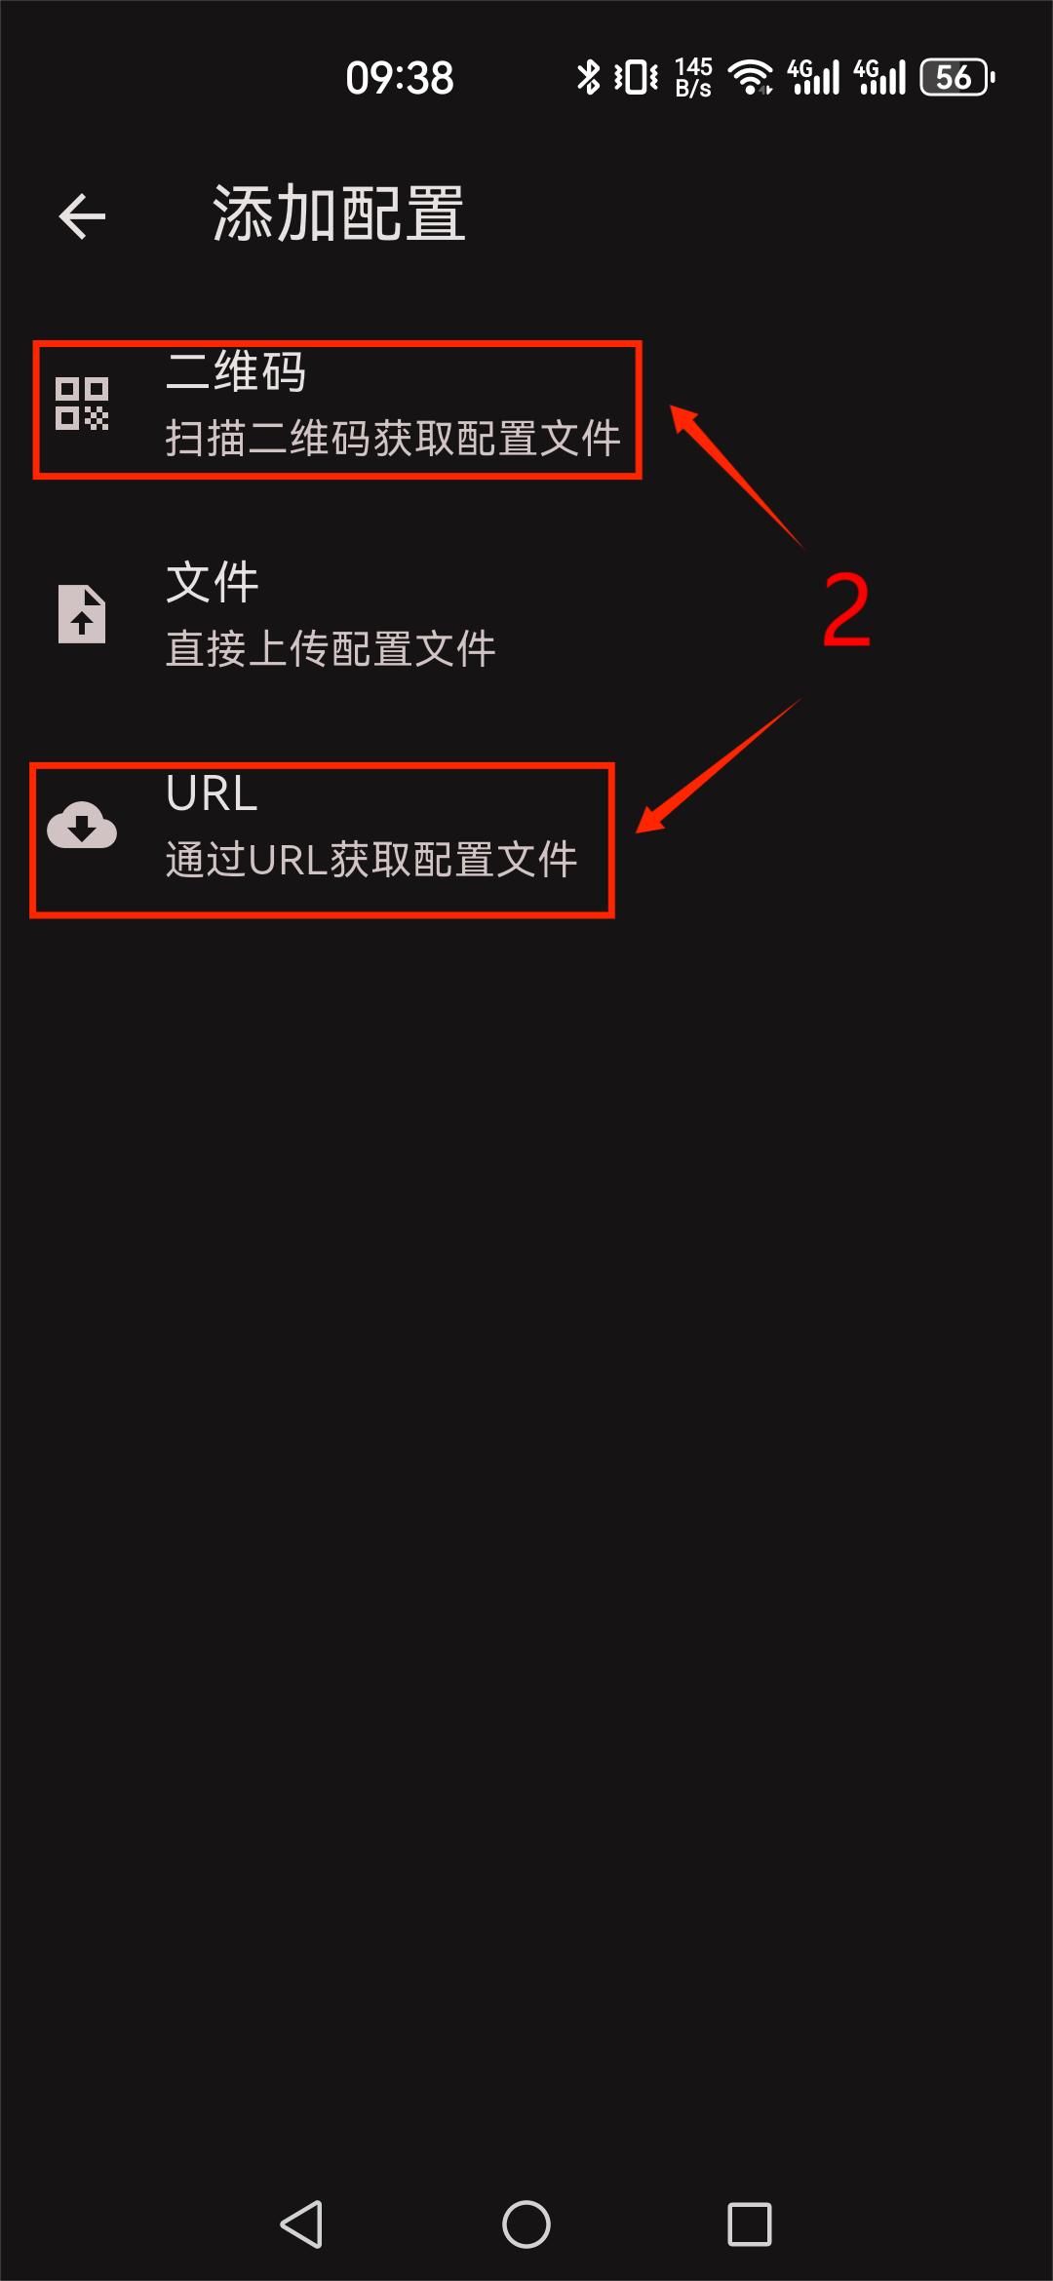
Task: Tap 通过URL获取配置文件 description
Action: pos(371,859)
